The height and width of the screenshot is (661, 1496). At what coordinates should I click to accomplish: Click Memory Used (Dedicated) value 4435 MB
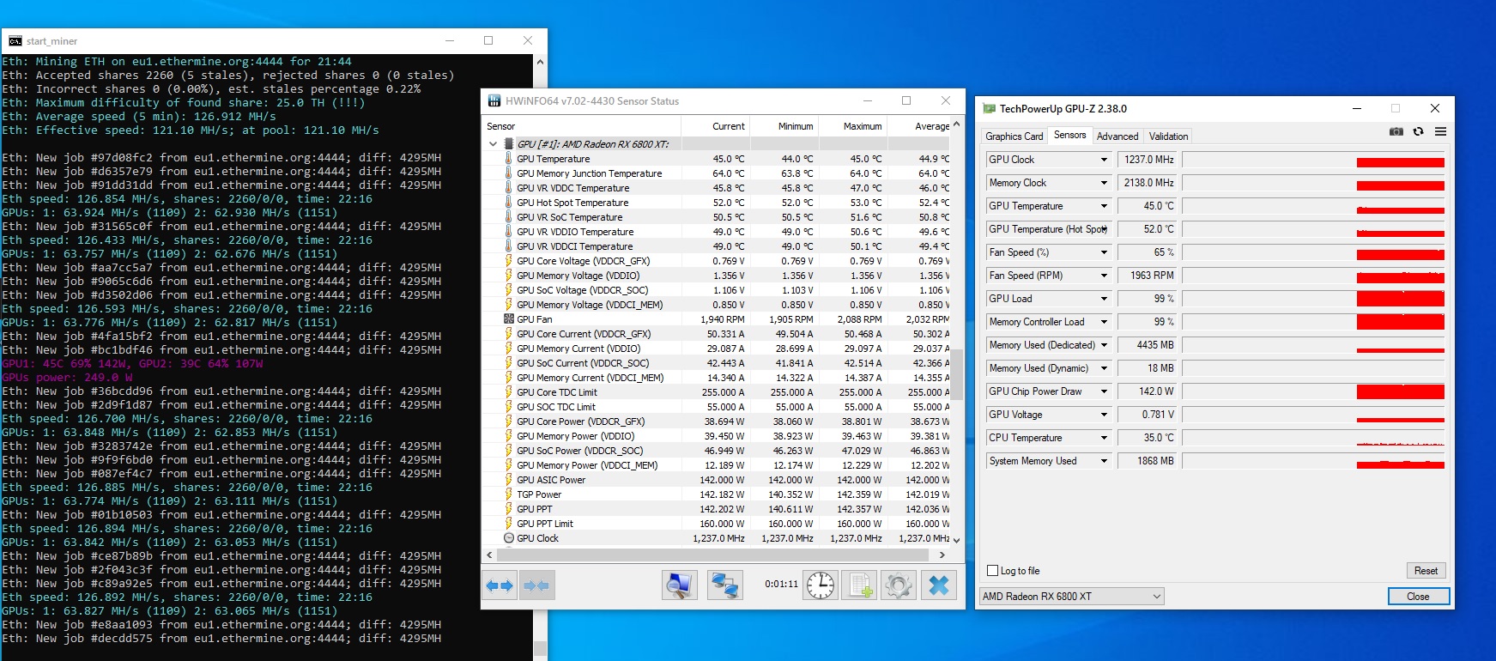point(1147,345)
